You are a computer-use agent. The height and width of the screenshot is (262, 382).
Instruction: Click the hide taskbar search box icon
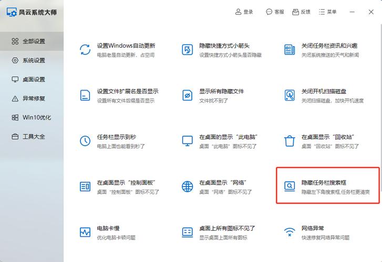pos(290,187)
